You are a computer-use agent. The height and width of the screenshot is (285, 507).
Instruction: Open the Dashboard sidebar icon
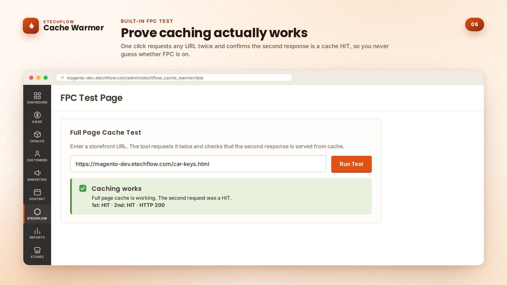pos(37,96)
